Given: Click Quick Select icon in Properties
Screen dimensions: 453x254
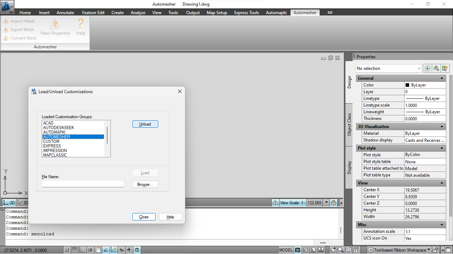Looking at the screenshot, I should click(445, 68).
